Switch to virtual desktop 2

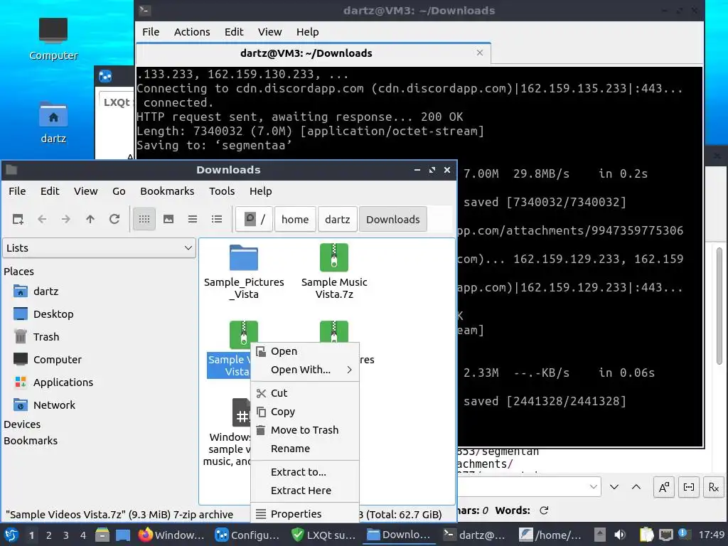[49, 535]
